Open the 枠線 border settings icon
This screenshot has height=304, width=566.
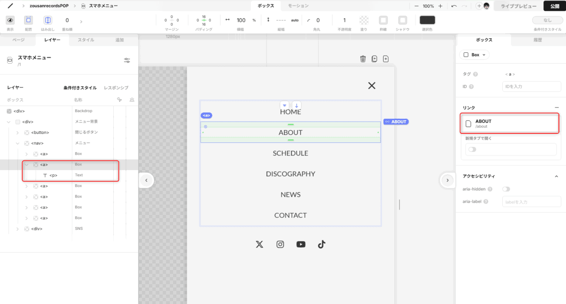[x=383, y=20]
